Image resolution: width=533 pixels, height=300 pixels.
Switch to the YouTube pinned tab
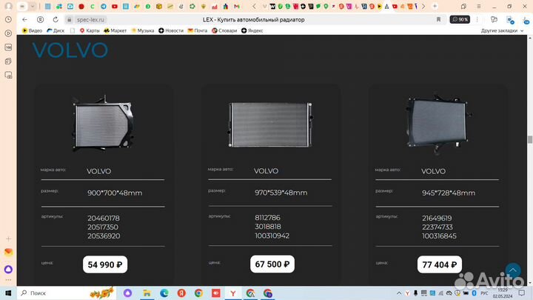click(x=115, y=7)
